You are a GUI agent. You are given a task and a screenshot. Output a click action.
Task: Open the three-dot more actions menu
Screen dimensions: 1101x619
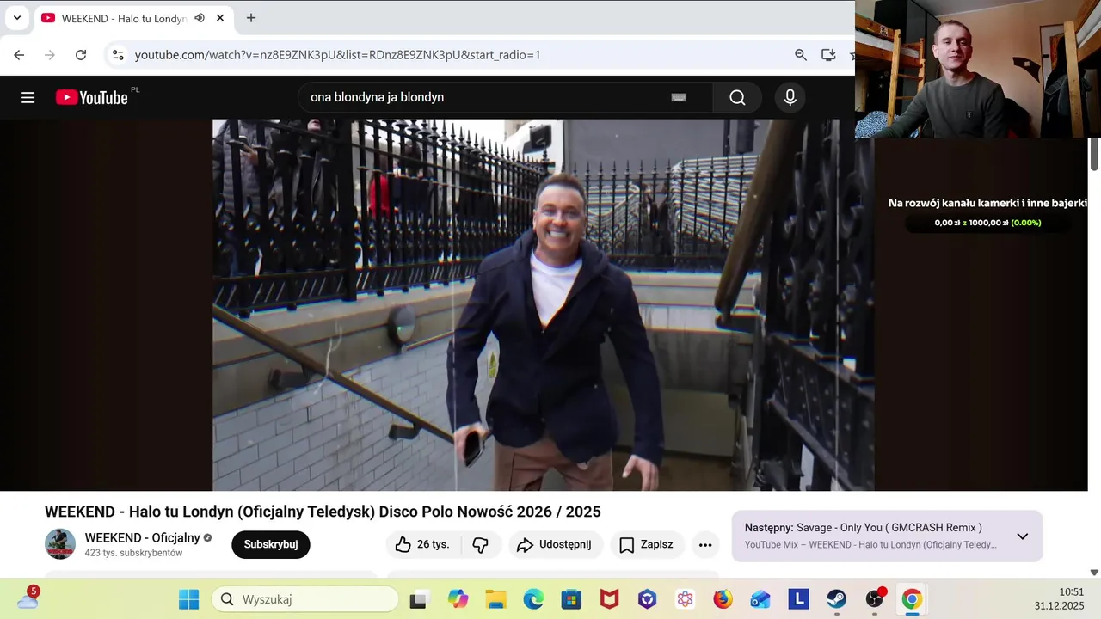(x=705, y=544)
